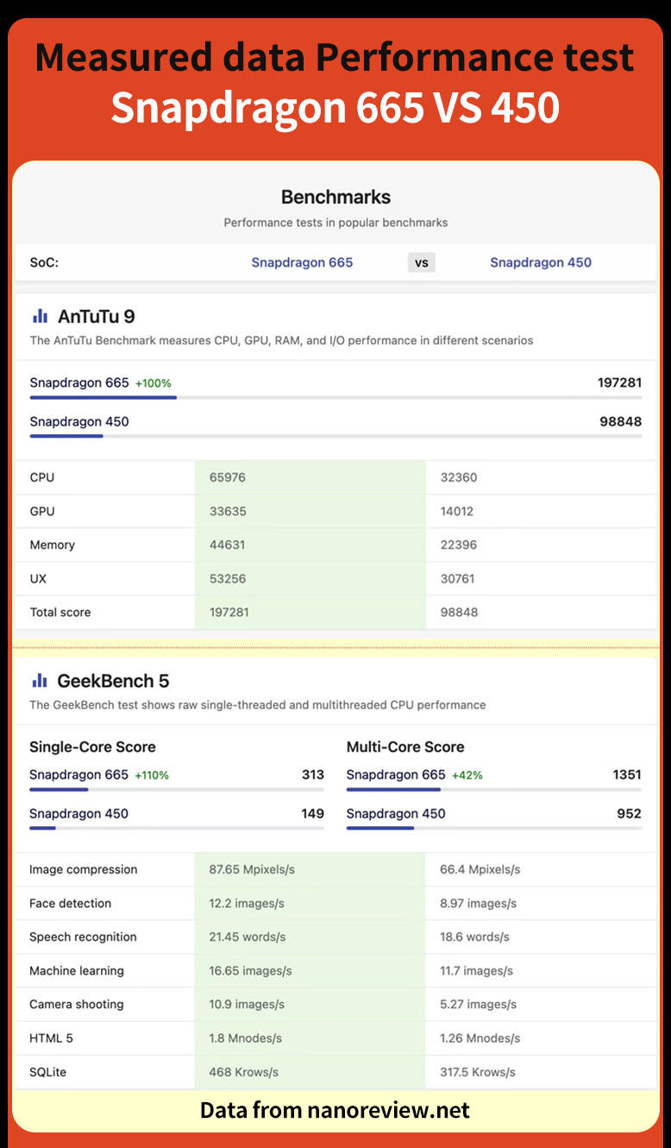Click the value 8.97 images/s
671x1148 pixels.
[x=479, y=903]
